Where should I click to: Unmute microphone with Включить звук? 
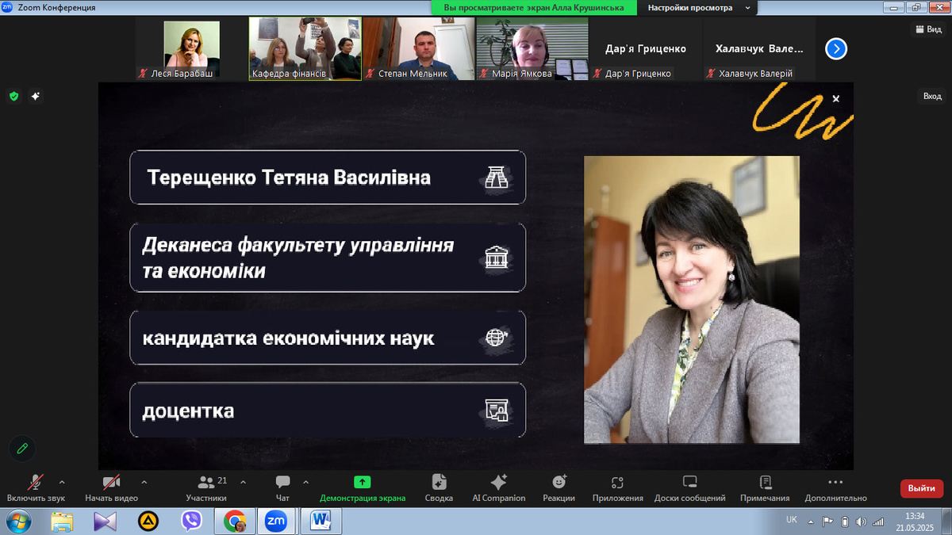36,487
